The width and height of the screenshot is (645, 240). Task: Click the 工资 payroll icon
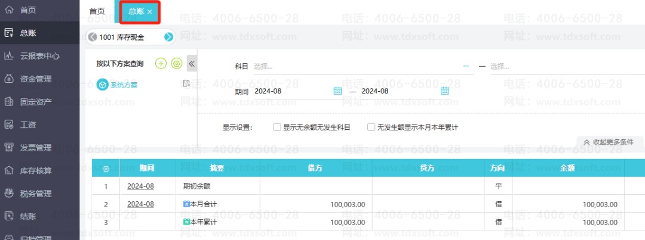pos(9,124)
